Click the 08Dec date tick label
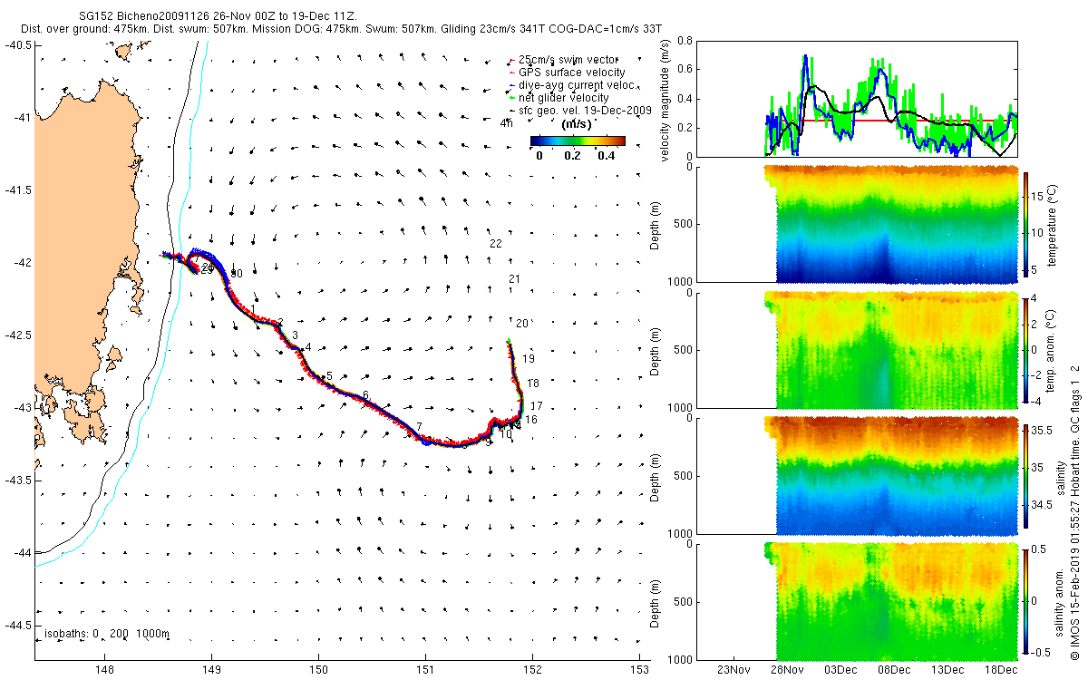This screenshot has height=680, width=1088. click(x=894, y=670)
